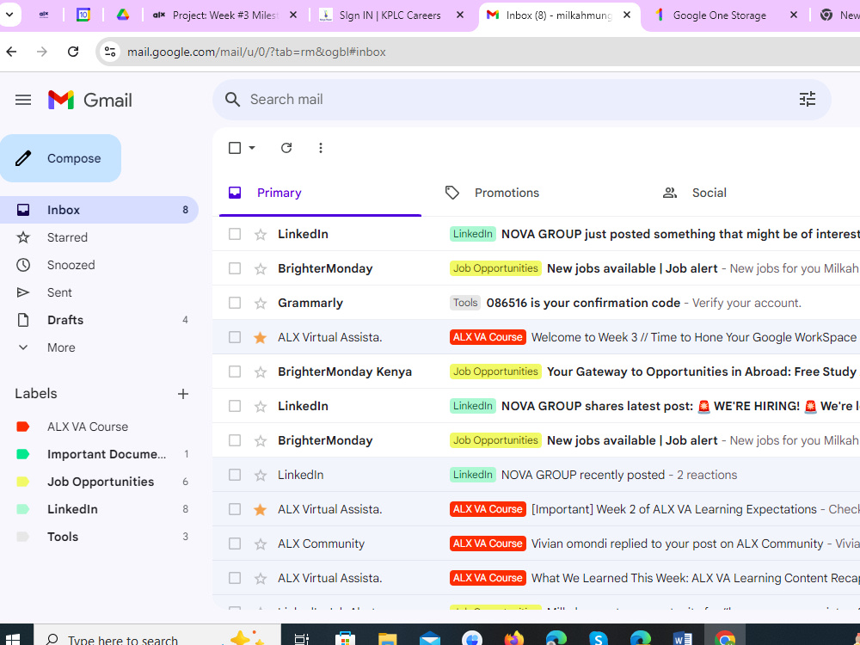The image size is (860, 645).
Task: Tick the BrighterMonday Kenya email checkbox
Action: pyautogui.click(x=235, y=372)
